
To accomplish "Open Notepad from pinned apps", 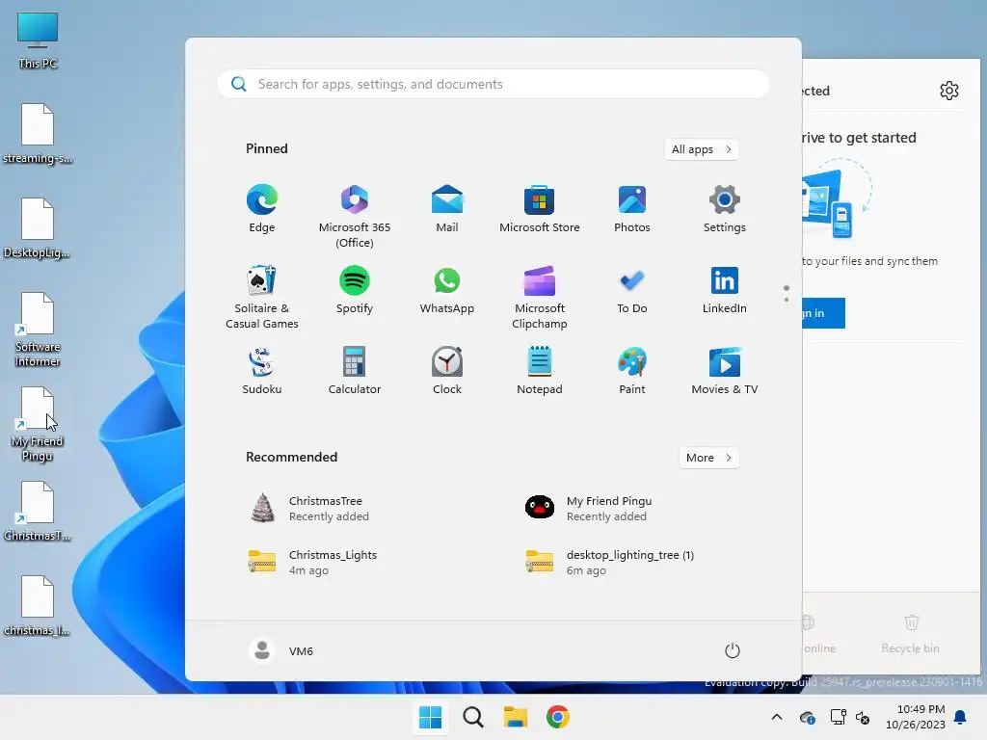I will pyautogui.click(x=540, y=371).
